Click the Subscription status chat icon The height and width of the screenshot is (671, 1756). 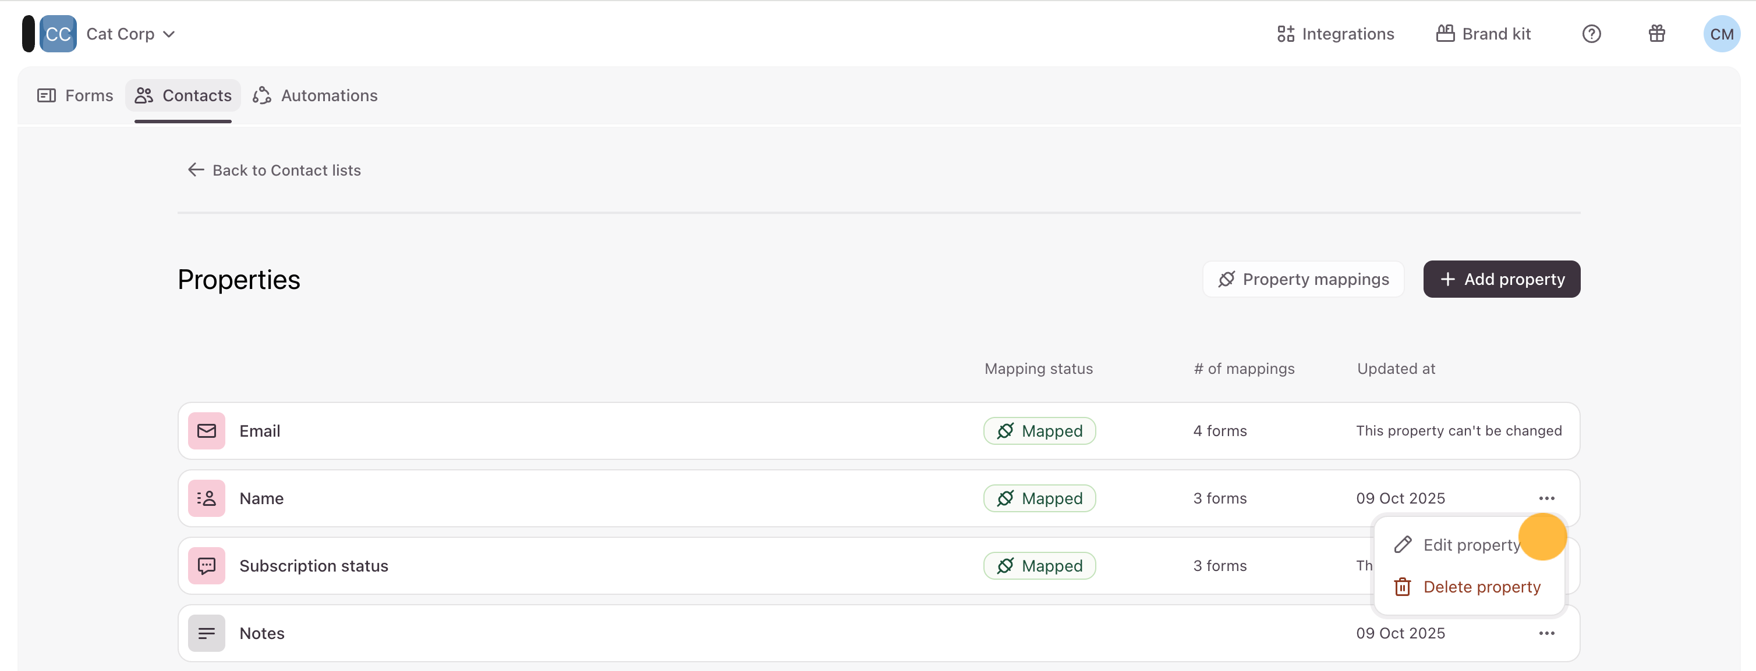tap(207, 566)
